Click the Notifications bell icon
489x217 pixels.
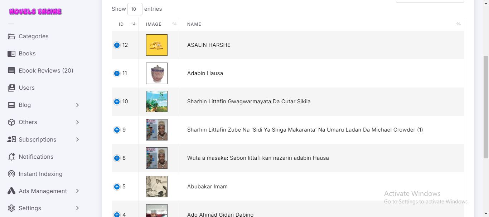11,157
